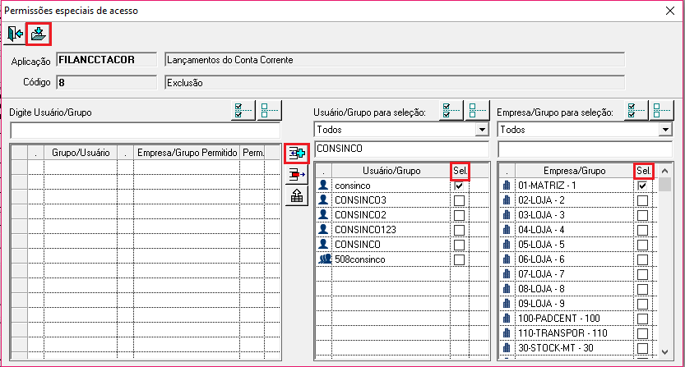Click the exit door icon in toolbar
Image resolution: width=685 pixels, height=367 pixels.
click(x=15, y=34)
